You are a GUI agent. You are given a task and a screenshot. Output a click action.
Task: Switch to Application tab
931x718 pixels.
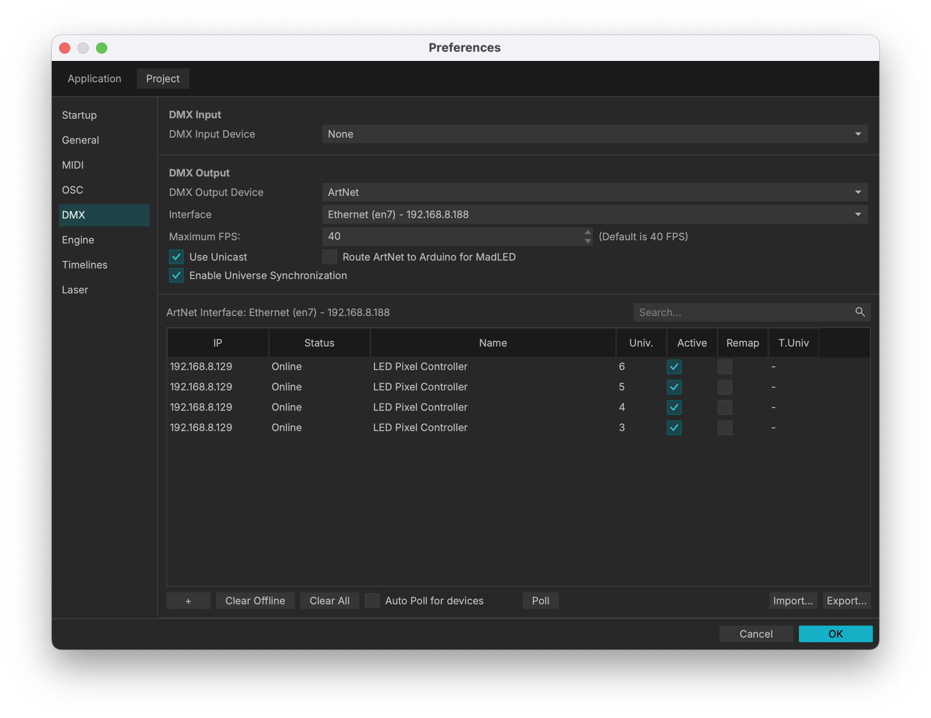click(94, 79)
